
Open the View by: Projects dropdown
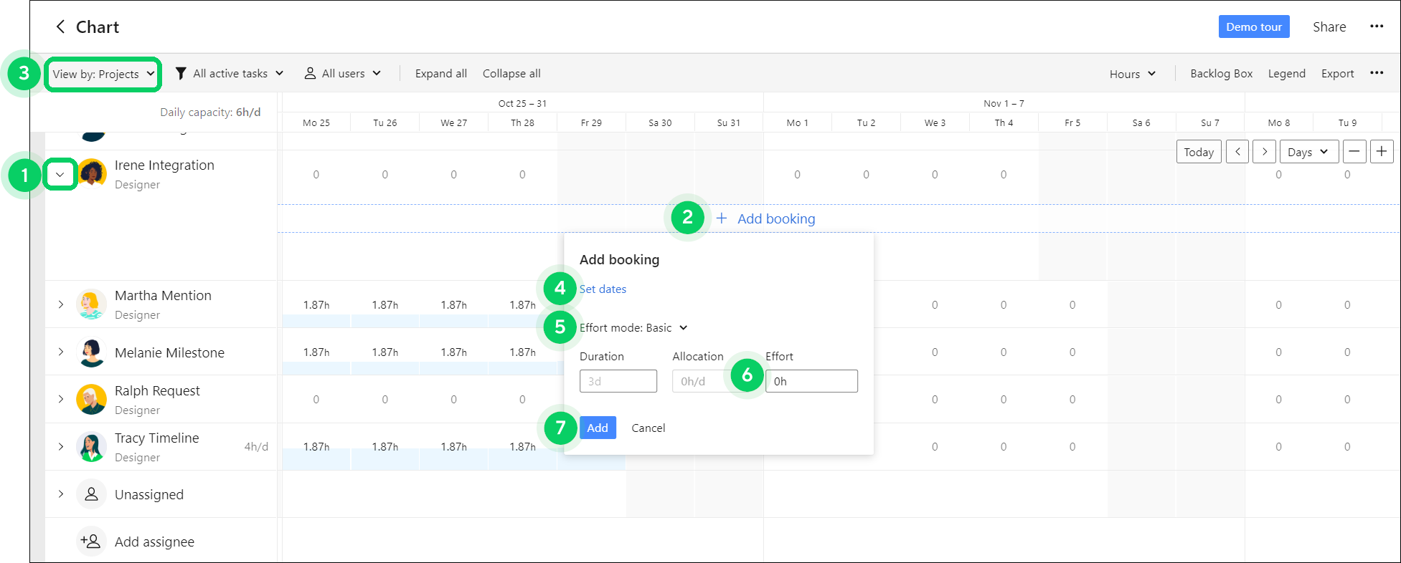click(x=103, y=74)
